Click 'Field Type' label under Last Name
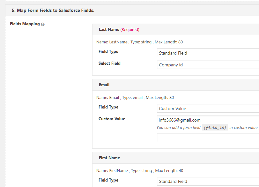The image size is (259, 187). pyautogui.click(x=108, y=52)
